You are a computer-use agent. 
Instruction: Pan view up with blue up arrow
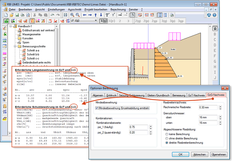96,15
